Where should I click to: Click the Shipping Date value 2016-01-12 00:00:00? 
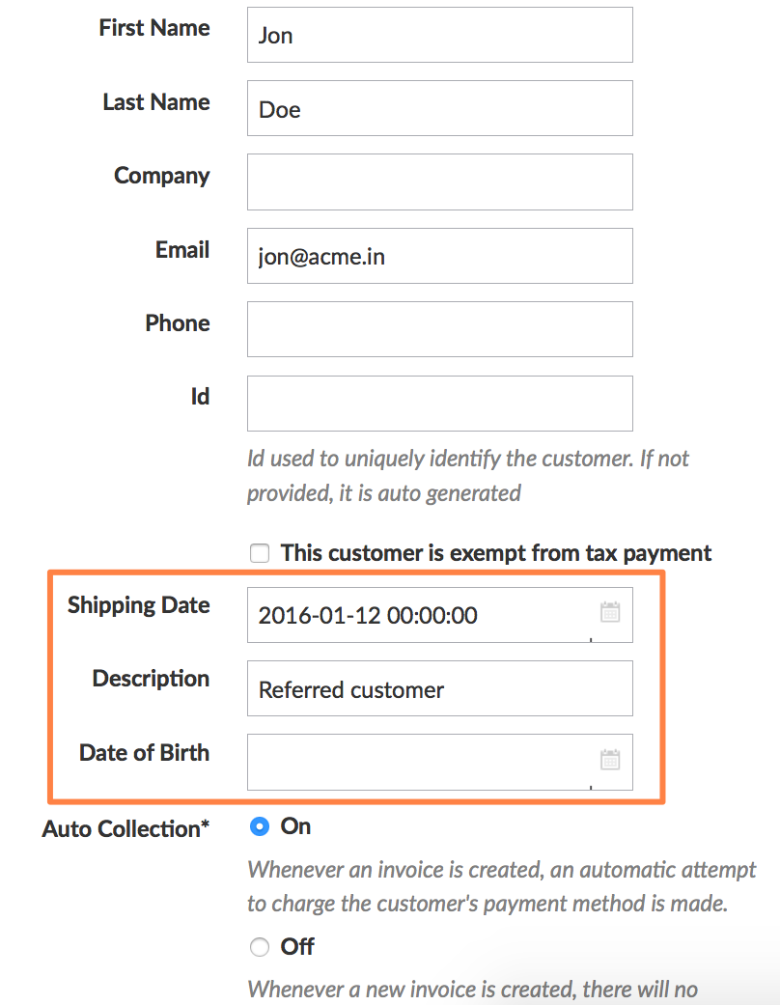[x=369, y=615]
